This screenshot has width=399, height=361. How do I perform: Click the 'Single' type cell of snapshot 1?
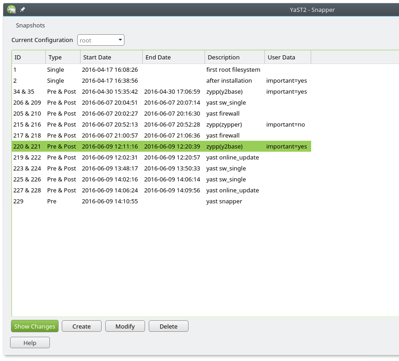pos(55,69)
